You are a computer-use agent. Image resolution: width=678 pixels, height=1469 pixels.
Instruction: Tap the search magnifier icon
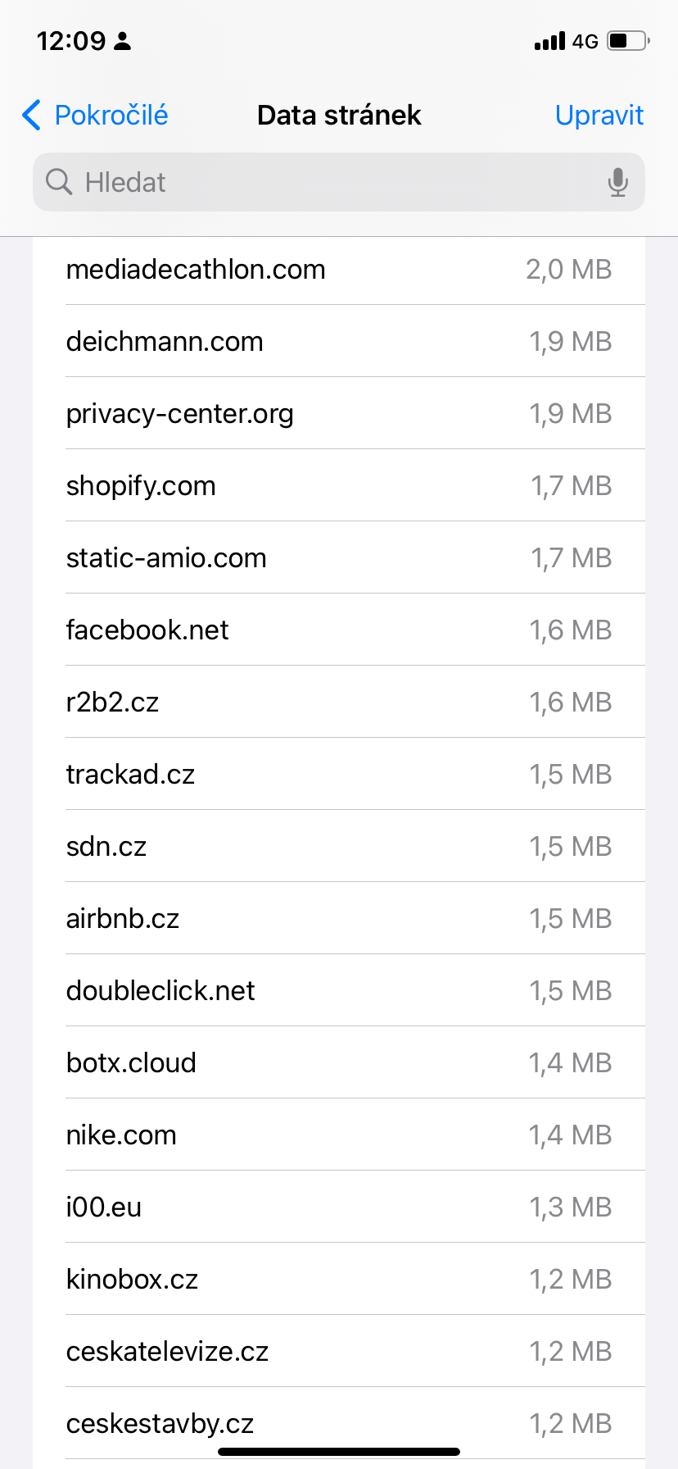(59, 182)
